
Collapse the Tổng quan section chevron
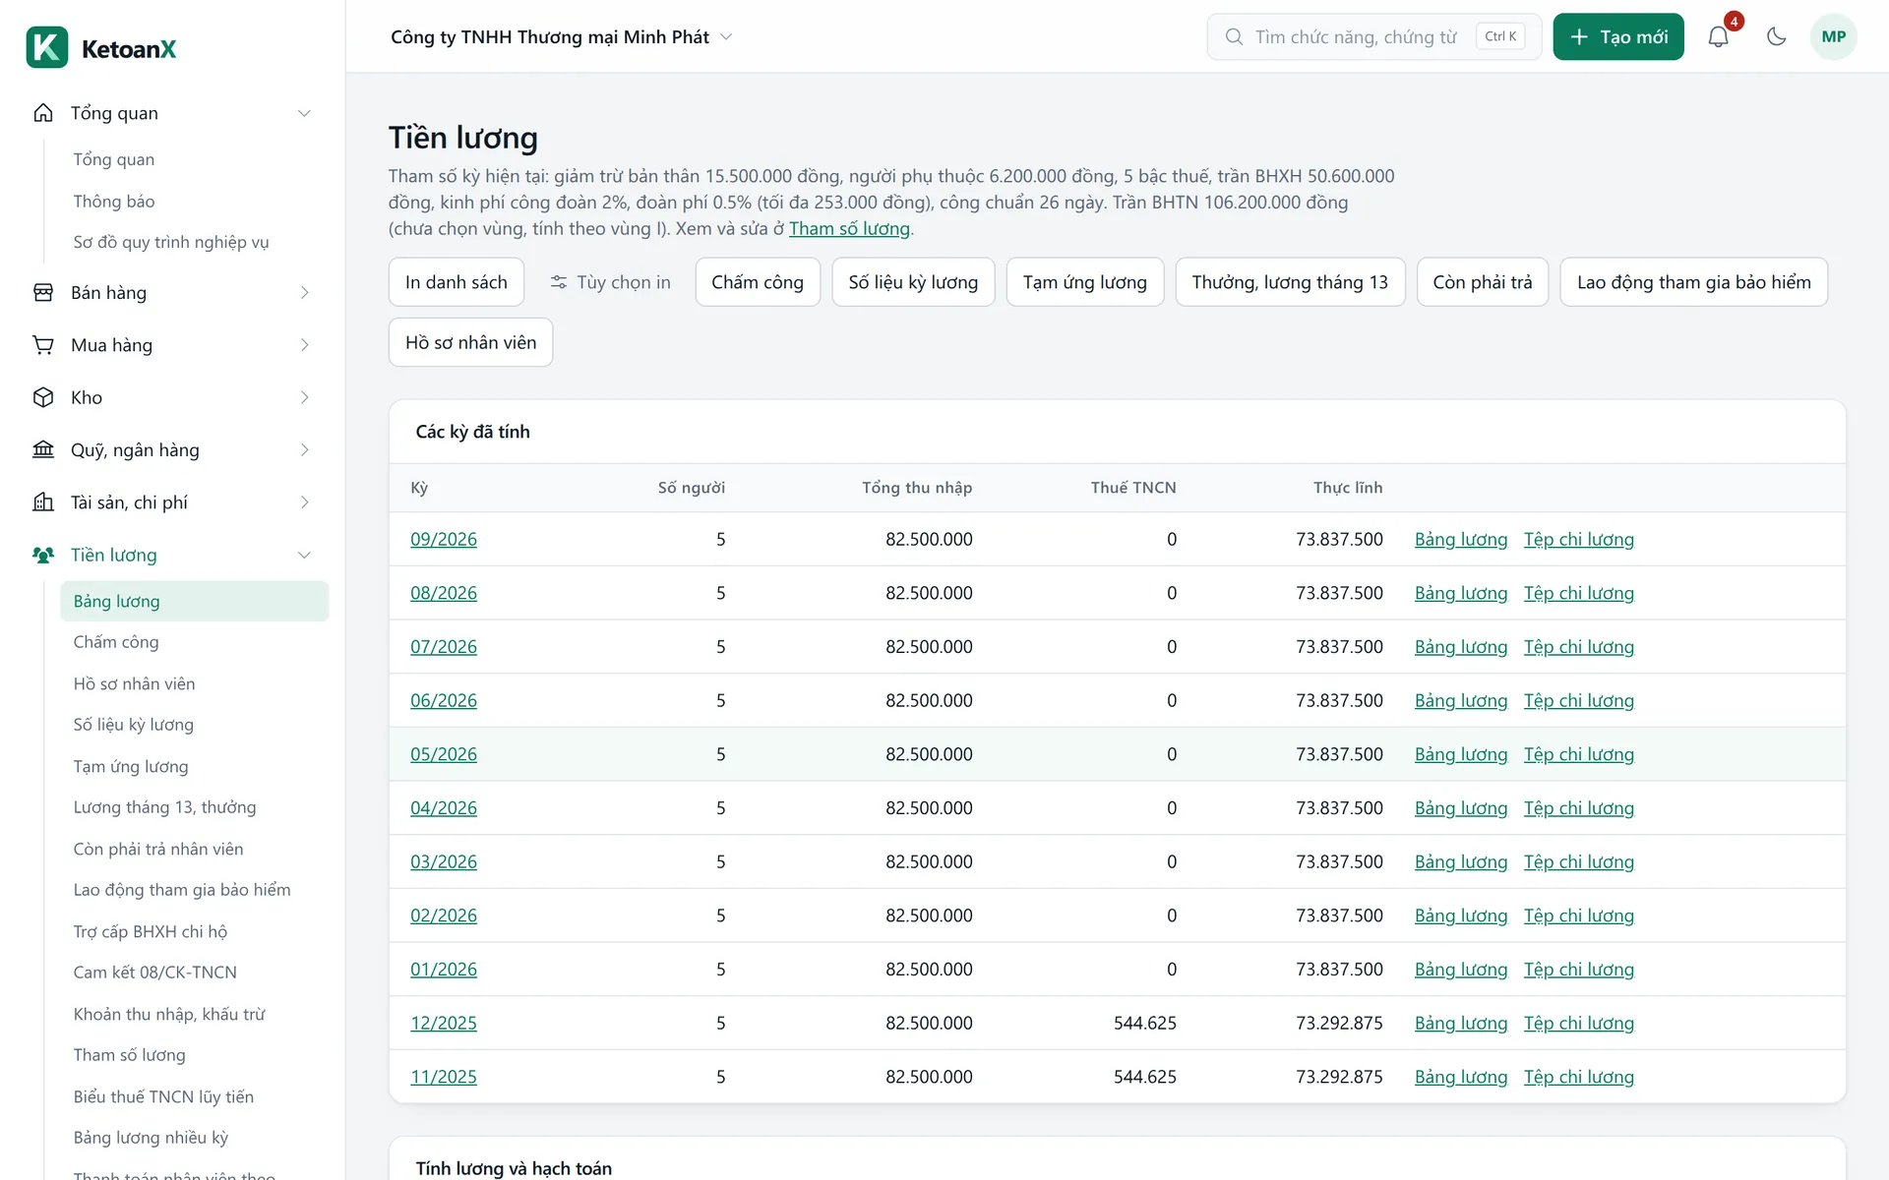click(304, 113)
